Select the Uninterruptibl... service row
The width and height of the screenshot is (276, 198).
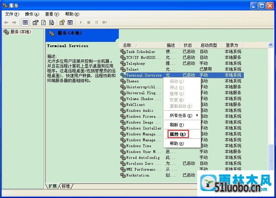182,87
